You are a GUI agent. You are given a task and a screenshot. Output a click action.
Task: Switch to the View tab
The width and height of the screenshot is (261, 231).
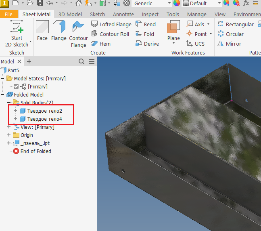click(x=220, y=14)
